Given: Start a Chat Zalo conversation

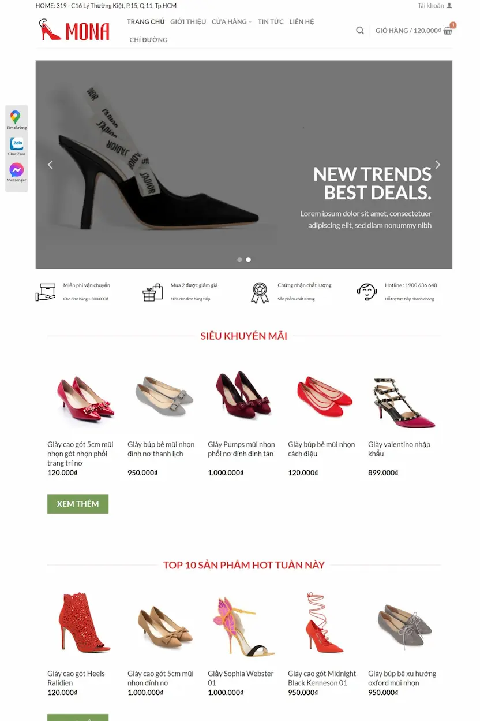Looking at the screenshot, I should (x=17, y=144).
